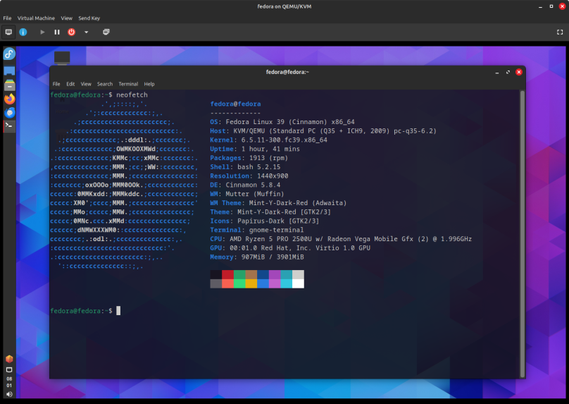Open the terminal's View menu
The height and width of the screenshot is (404, 569).
pos(86,84)
